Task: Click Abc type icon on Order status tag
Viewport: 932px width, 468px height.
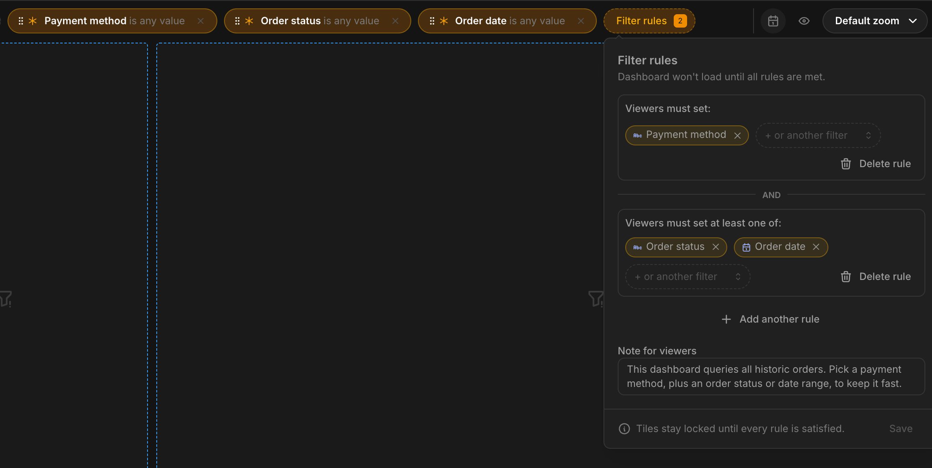Action: click(637, 247)
